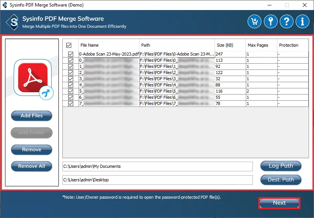Proceed with the Next button

(279, 203)
